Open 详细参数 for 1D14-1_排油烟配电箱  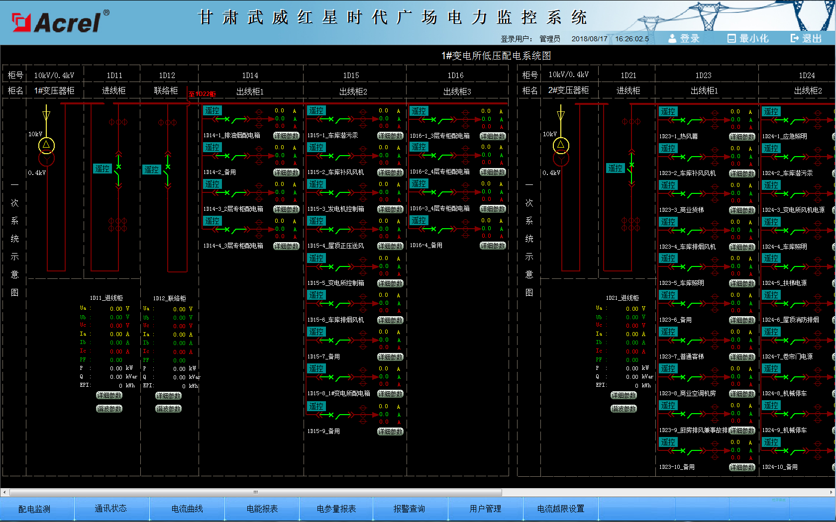287,136
